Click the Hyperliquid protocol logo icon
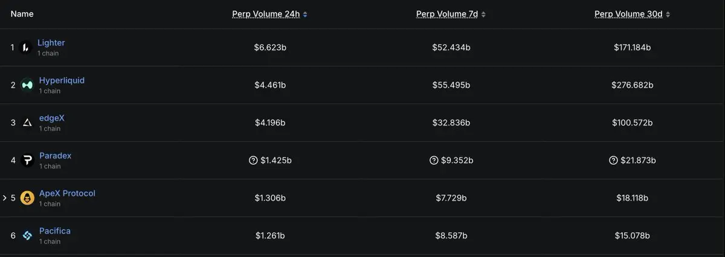Image resolution: width=725 pixels, height=257 pixels. click(27, 85)
